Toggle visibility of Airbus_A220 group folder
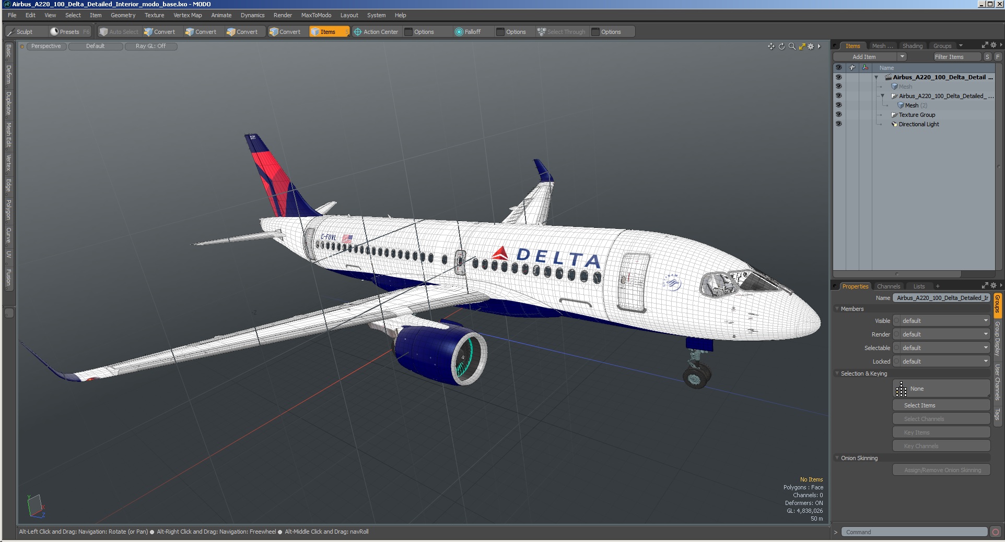The width and height of the screenshot is (1005, 542). pos(838,96)
